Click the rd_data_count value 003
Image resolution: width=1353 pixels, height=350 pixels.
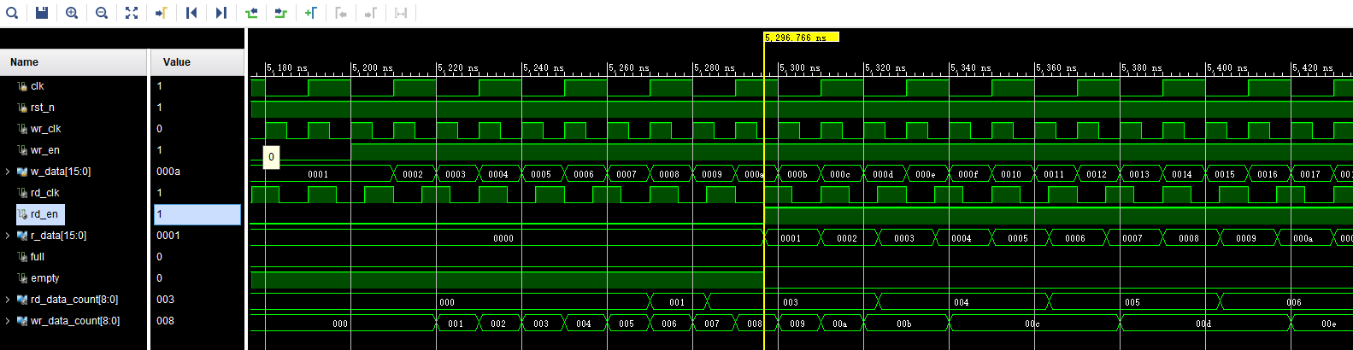coord(165,300)
